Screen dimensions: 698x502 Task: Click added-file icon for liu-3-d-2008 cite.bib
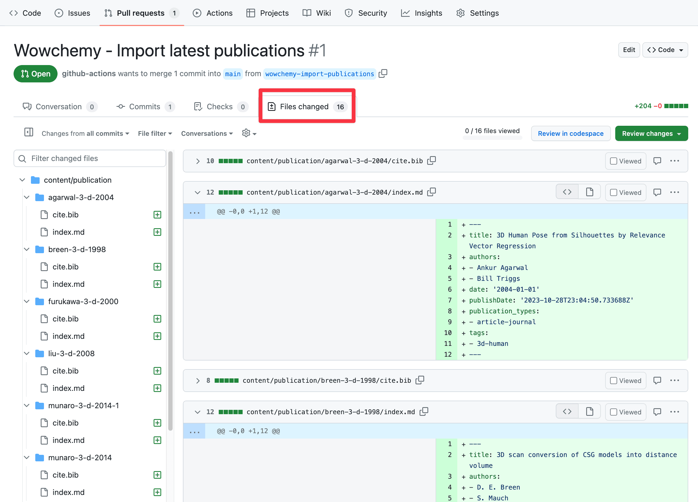pyautogui.click(x=157, y=371)
